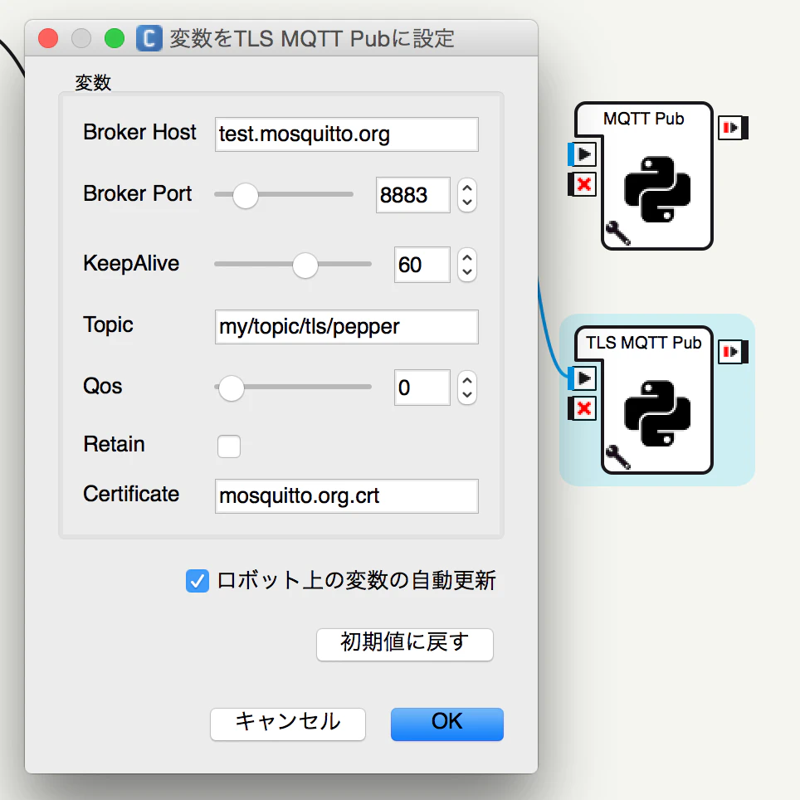This screenshot has height=800, width=800.
Task: Increment Broker Port with up arrow
Action: pyautogui.click(x=467, y=188)
